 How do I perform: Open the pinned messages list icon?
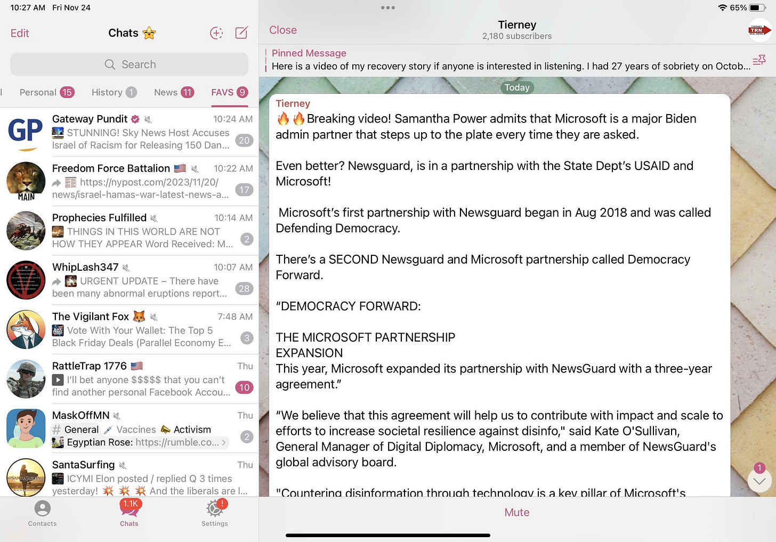(x=759, y=60)
